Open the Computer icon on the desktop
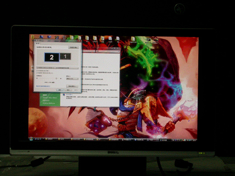Screen dimensions: 235x176 point(41,37)
